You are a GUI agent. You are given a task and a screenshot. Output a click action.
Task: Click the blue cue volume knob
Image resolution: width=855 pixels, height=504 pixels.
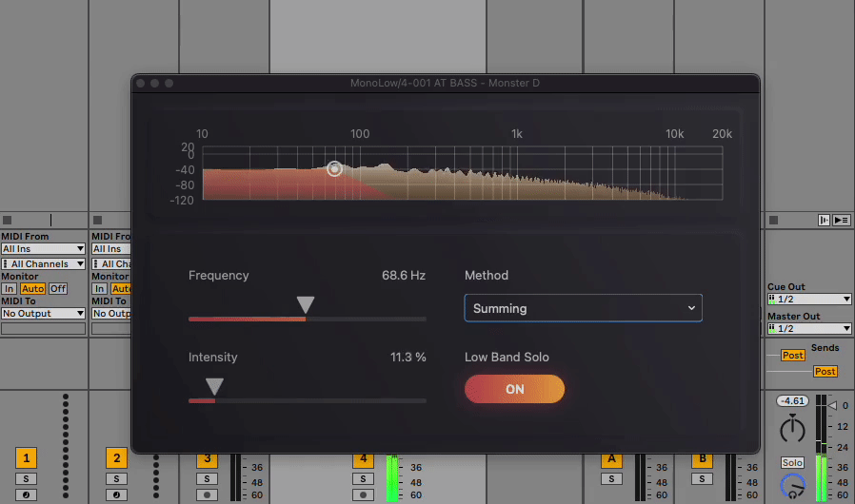[792, 487]
